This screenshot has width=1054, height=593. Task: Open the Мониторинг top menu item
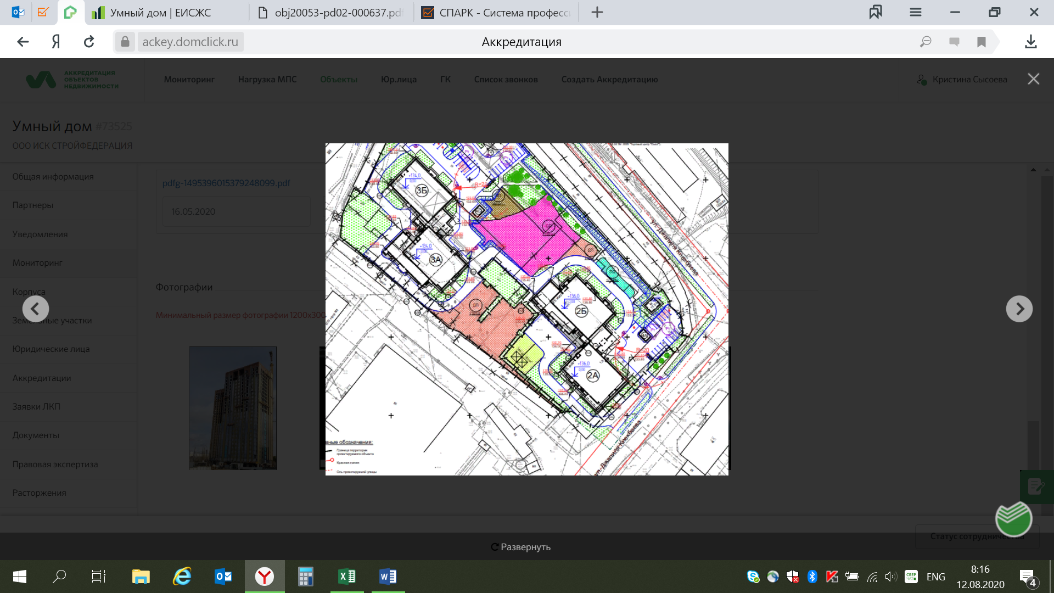pyautogui.click(x=189, y=79)
